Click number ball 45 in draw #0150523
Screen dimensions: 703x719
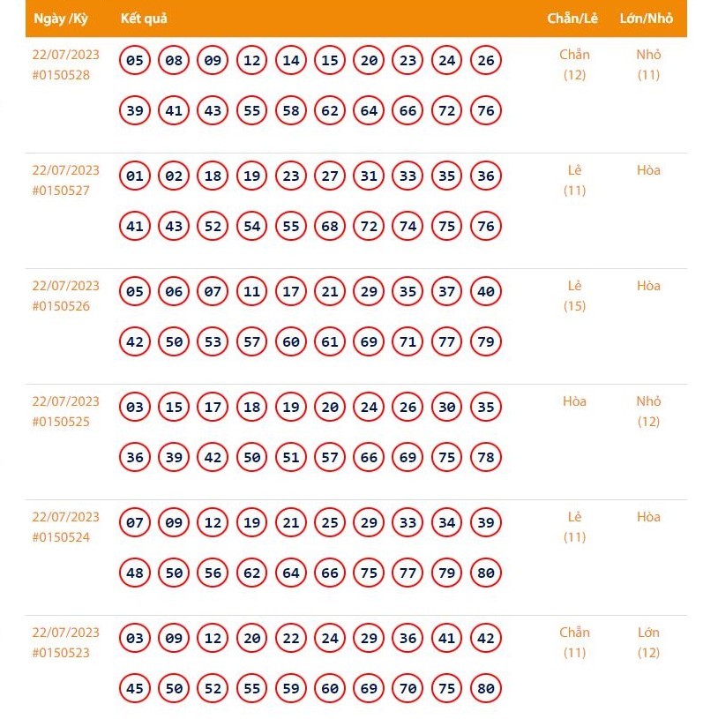point(135,689)
